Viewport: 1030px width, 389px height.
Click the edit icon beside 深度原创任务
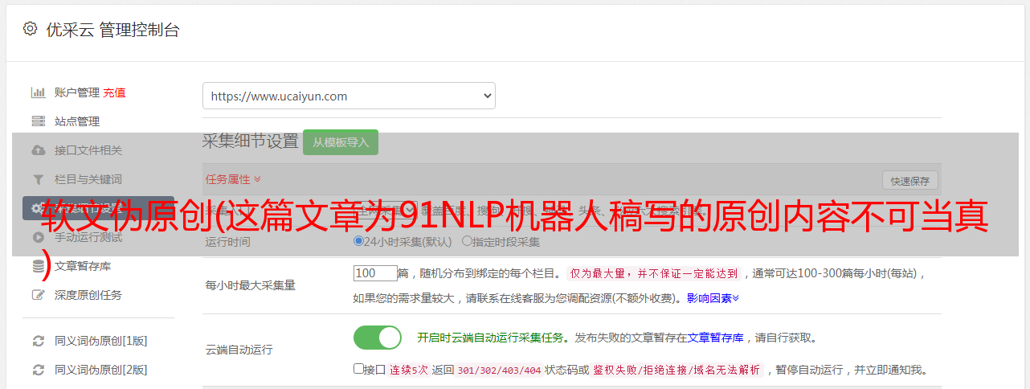tap(38, 295)
